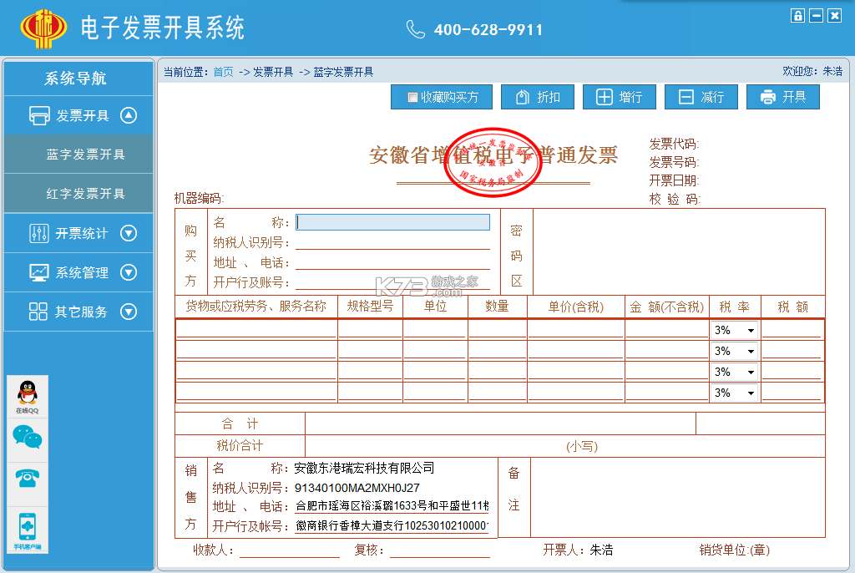Screen dimensions: 855x573
Task: Click the lock screen icon in title bar
Action: point(797,15)
